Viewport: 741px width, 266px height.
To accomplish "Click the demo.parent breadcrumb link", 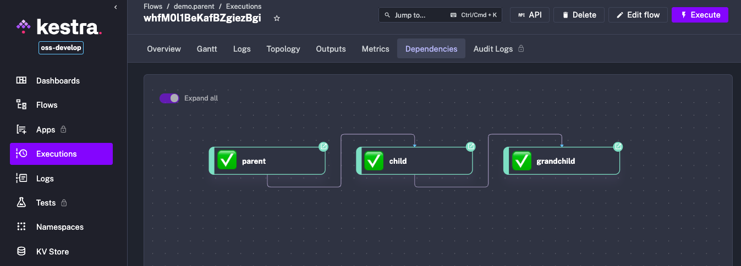I will tap(194, 7).
